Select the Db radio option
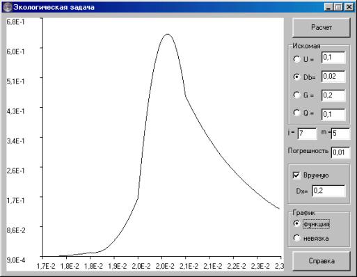357x277 pixels. [x=296, y=77]
